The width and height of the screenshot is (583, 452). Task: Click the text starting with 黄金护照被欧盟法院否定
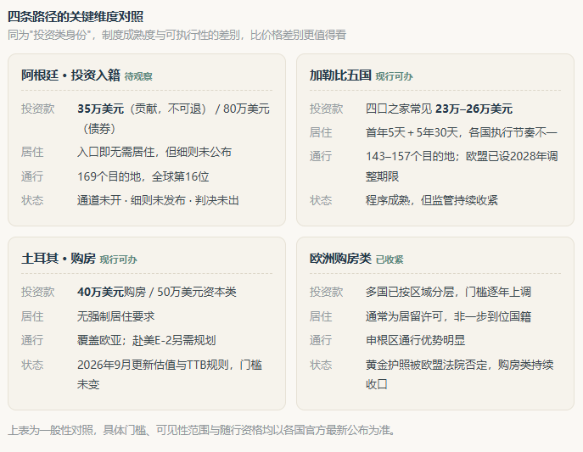[460, 375]
